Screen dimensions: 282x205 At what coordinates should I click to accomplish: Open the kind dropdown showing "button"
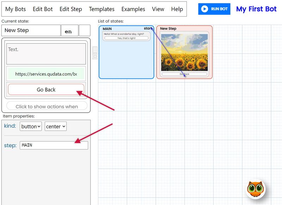pos(30,126)
